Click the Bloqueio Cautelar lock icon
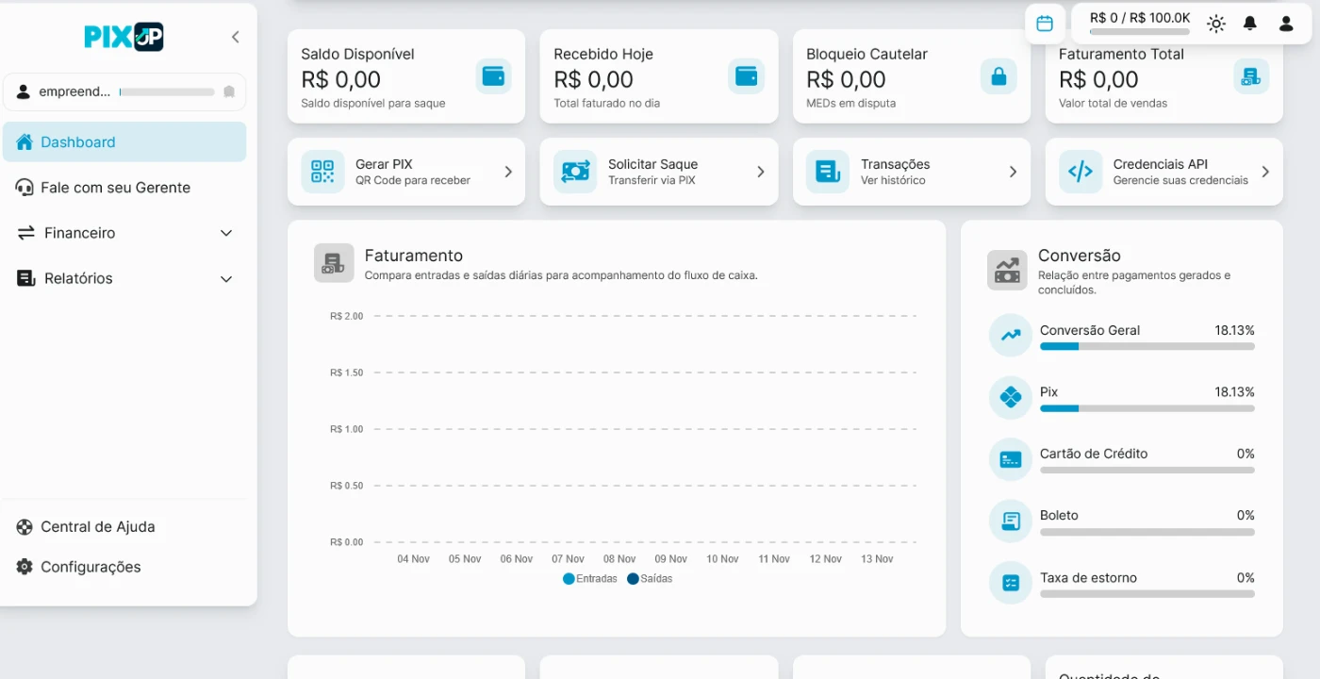Image resolution: width=1320 pixels, height=679 pixels. coord(998,76)
